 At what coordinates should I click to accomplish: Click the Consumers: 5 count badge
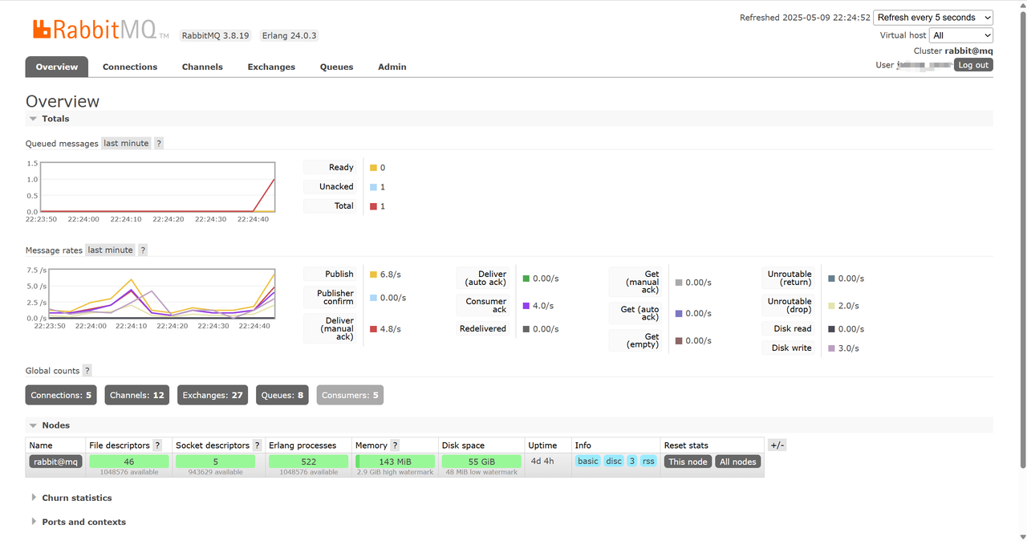[350, 395]
